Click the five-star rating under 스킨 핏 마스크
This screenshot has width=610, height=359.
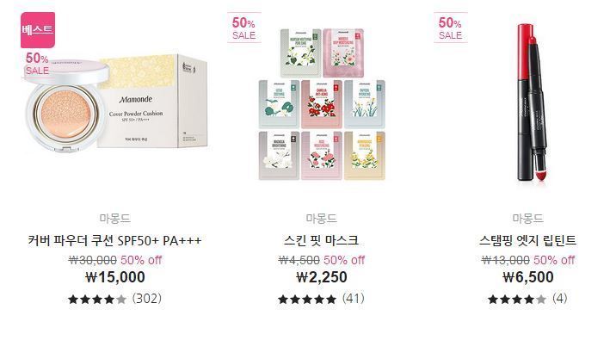pos(307,300)
